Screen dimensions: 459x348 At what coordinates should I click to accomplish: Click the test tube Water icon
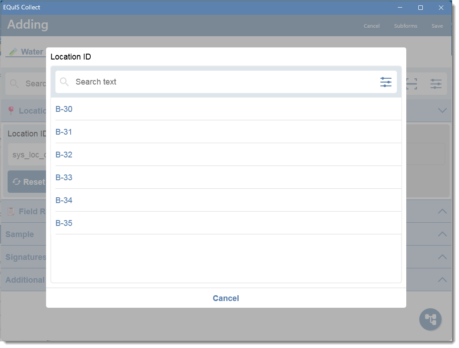pos(13,52)
